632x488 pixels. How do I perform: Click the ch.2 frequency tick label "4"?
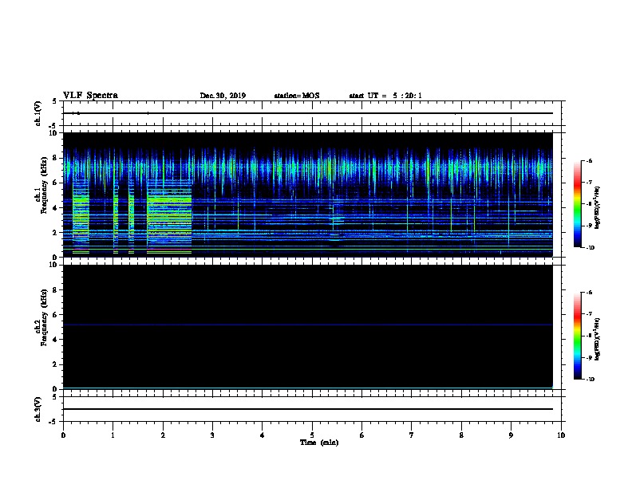55,340
